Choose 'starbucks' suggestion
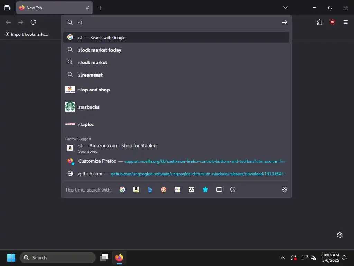 coord(176,107)
